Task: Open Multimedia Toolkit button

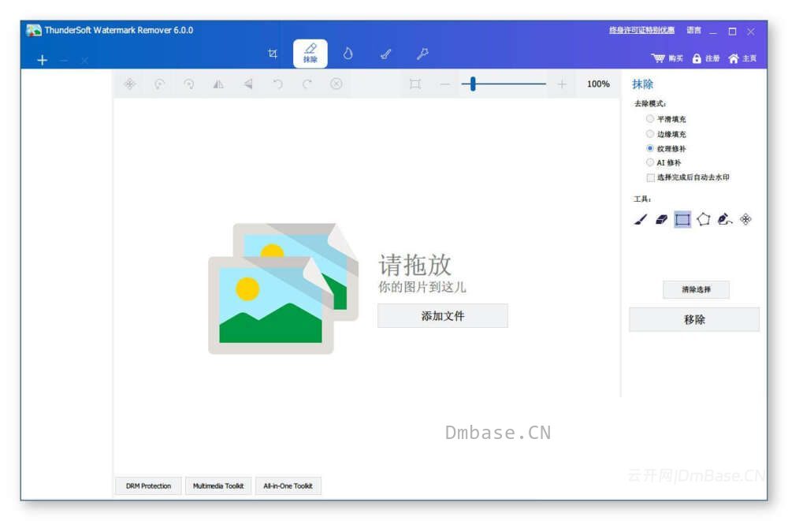Action: point(218,486)
